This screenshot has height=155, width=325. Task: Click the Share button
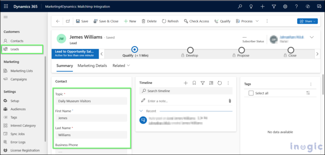pos(307,21)
